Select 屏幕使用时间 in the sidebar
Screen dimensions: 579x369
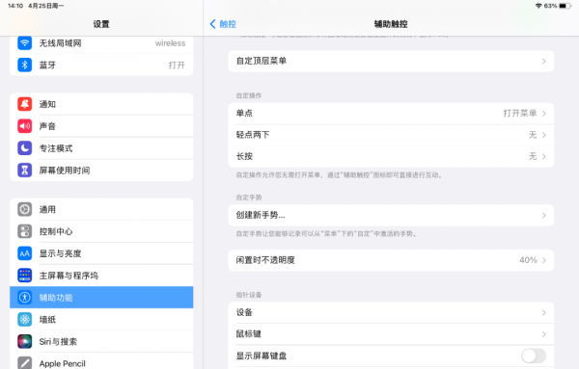pos(101,171)
